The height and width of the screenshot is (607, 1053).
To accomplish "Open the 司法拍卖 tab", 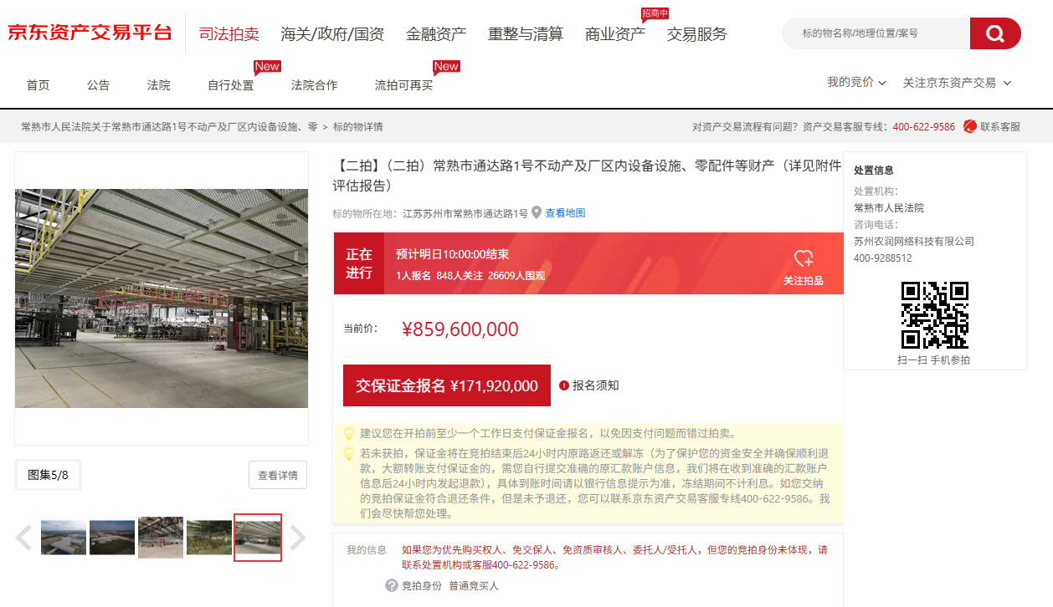I will pyautogui.click(x=229, y=34).
